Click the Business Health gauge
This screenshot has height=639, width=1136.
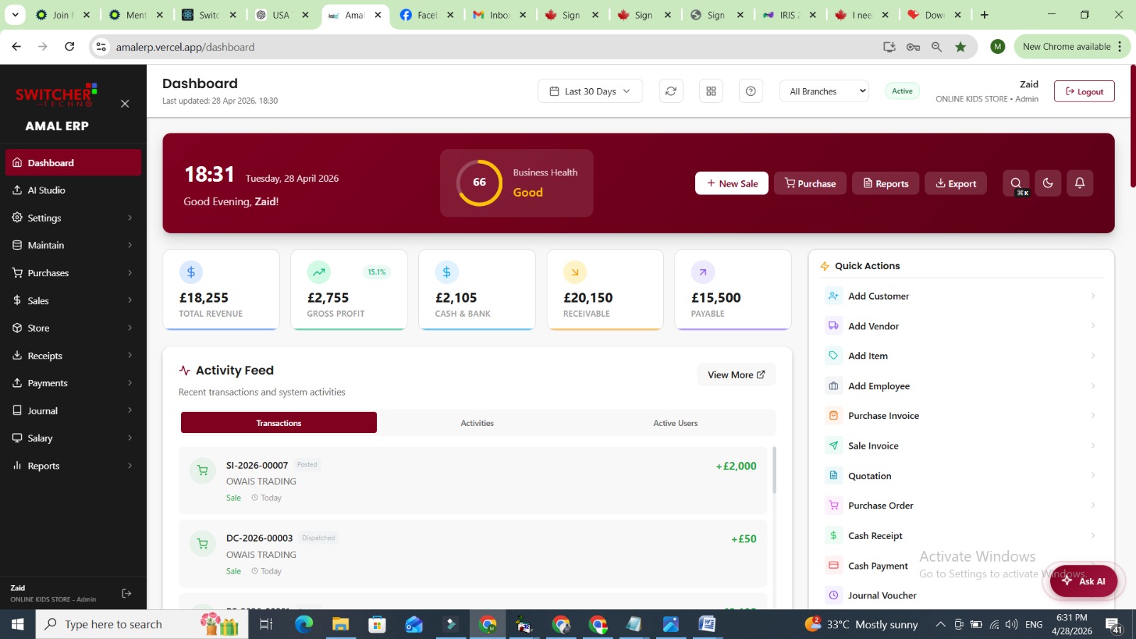coord(479,182)
